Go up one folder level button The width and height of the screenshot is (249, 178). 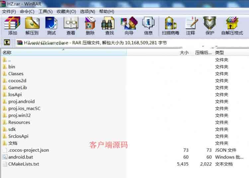point(7,43)
